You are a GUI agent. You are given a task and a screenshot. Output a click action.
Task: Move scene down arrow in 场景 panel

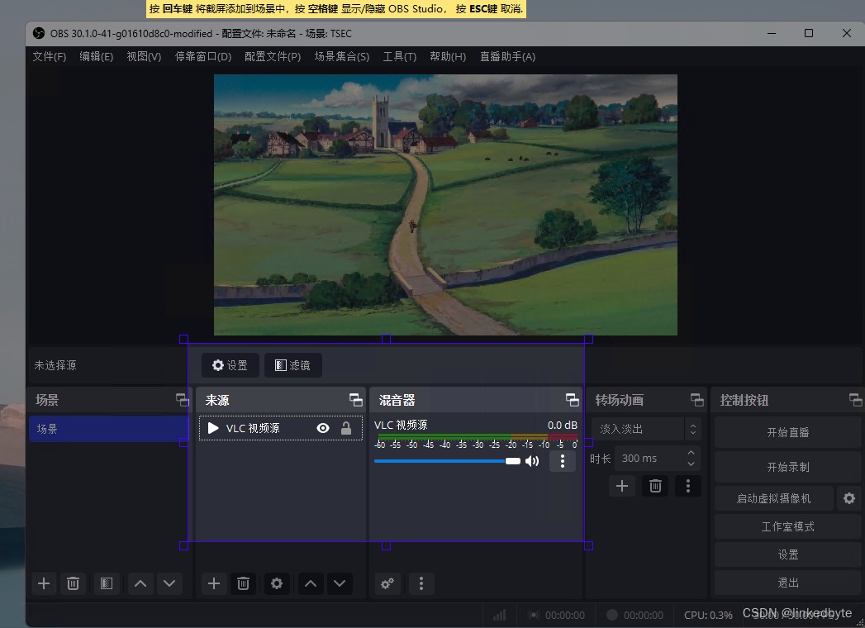(169, 583)
